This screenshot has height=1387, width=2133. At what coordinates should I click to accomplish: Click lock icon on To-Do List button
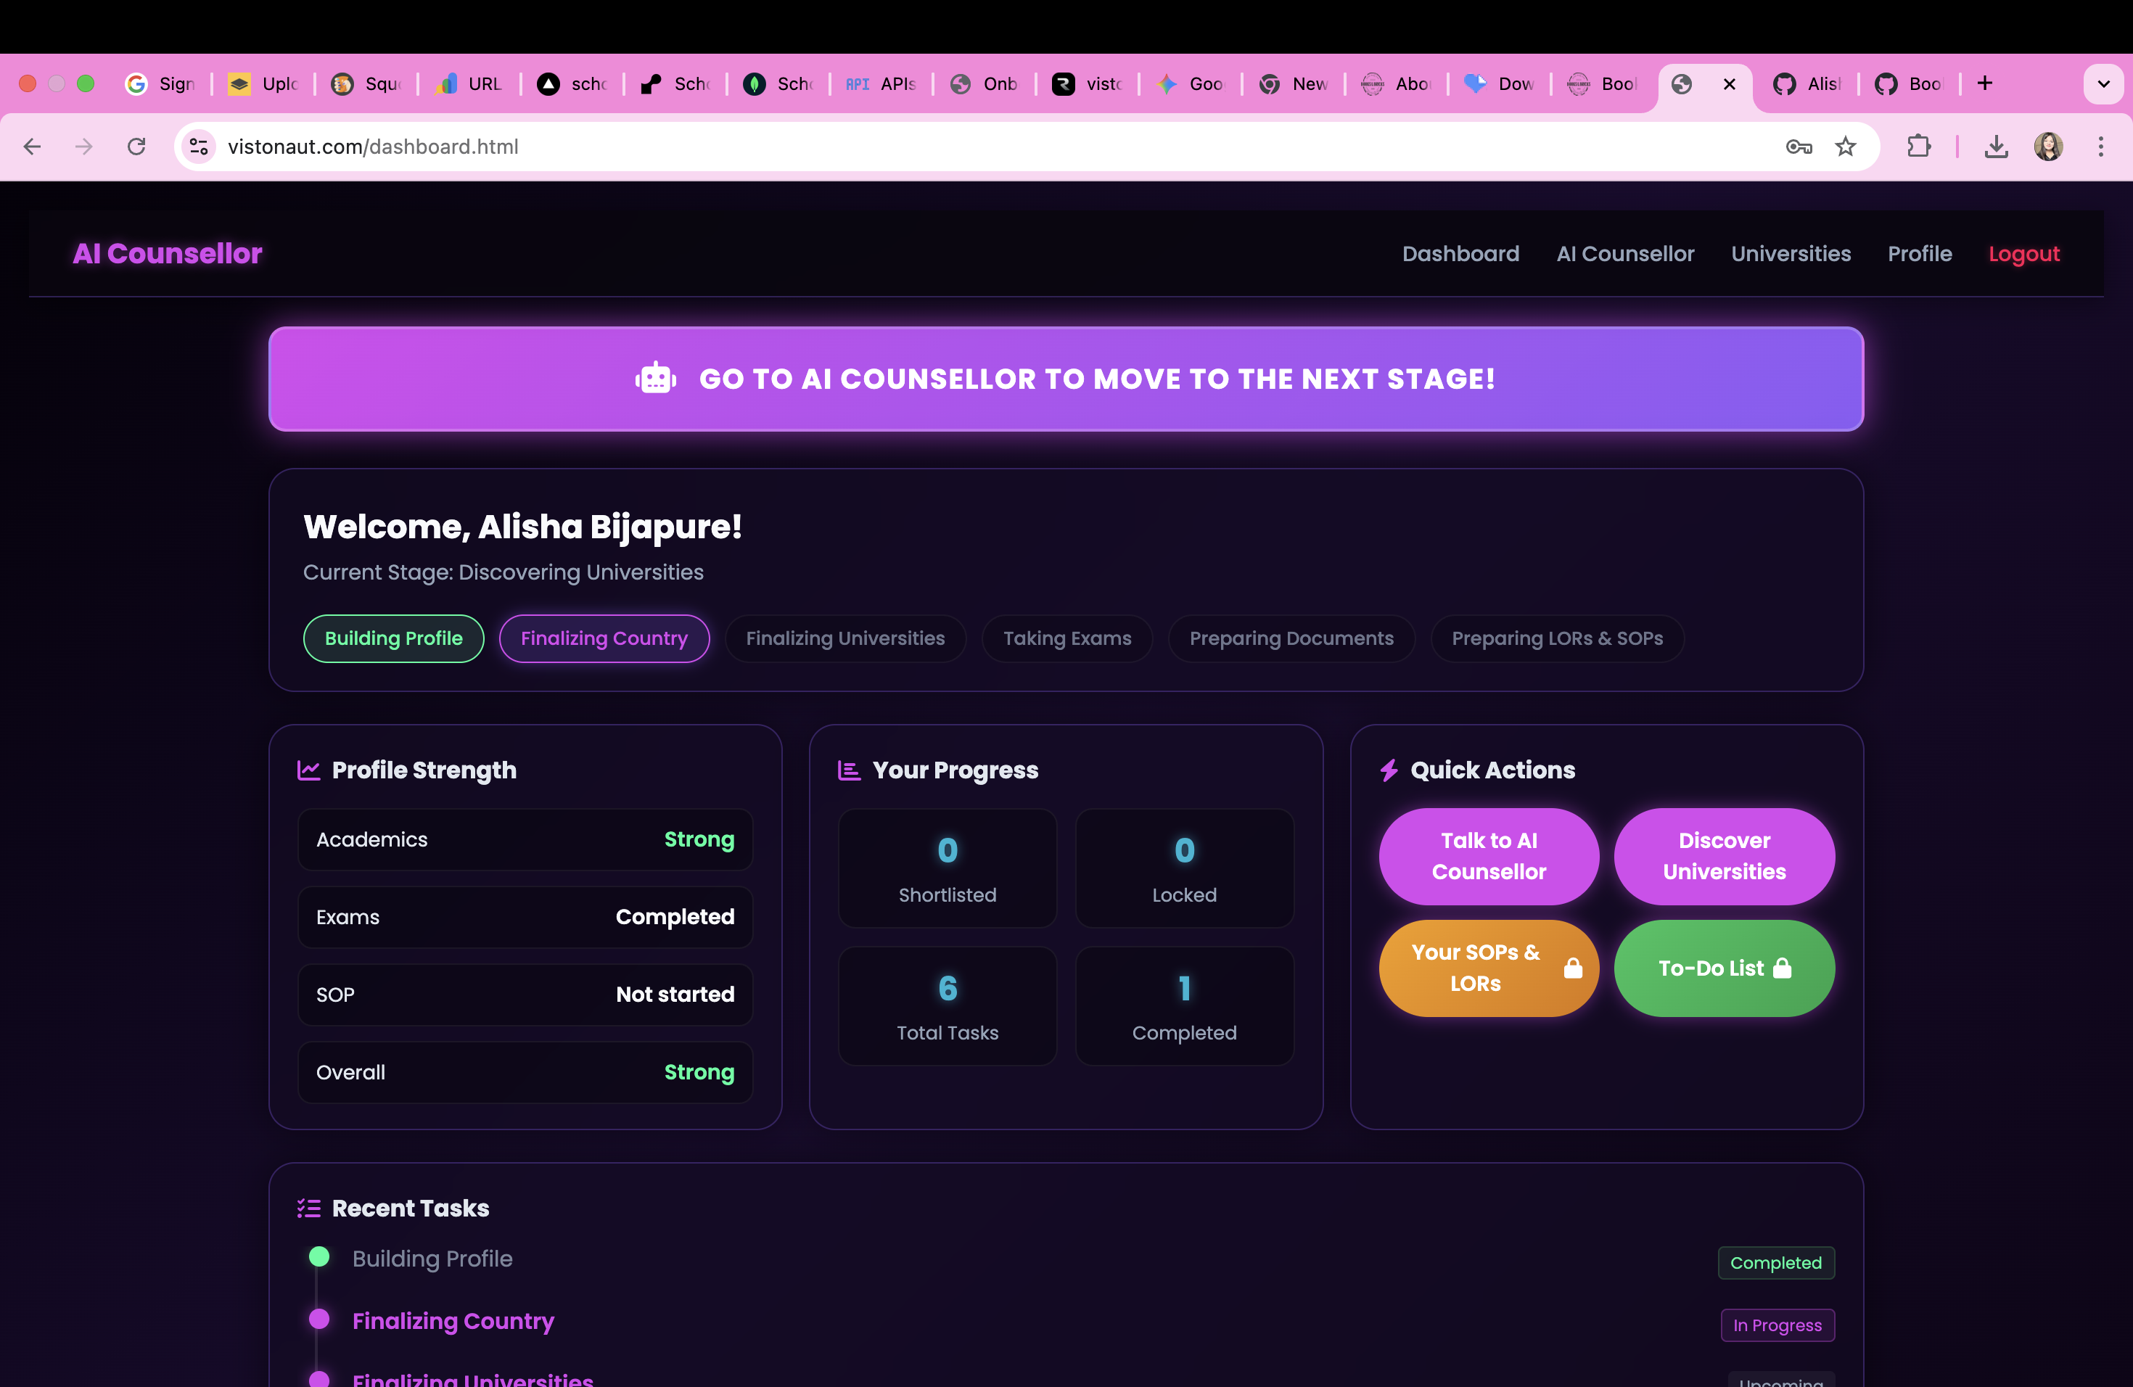(1783, 968)
